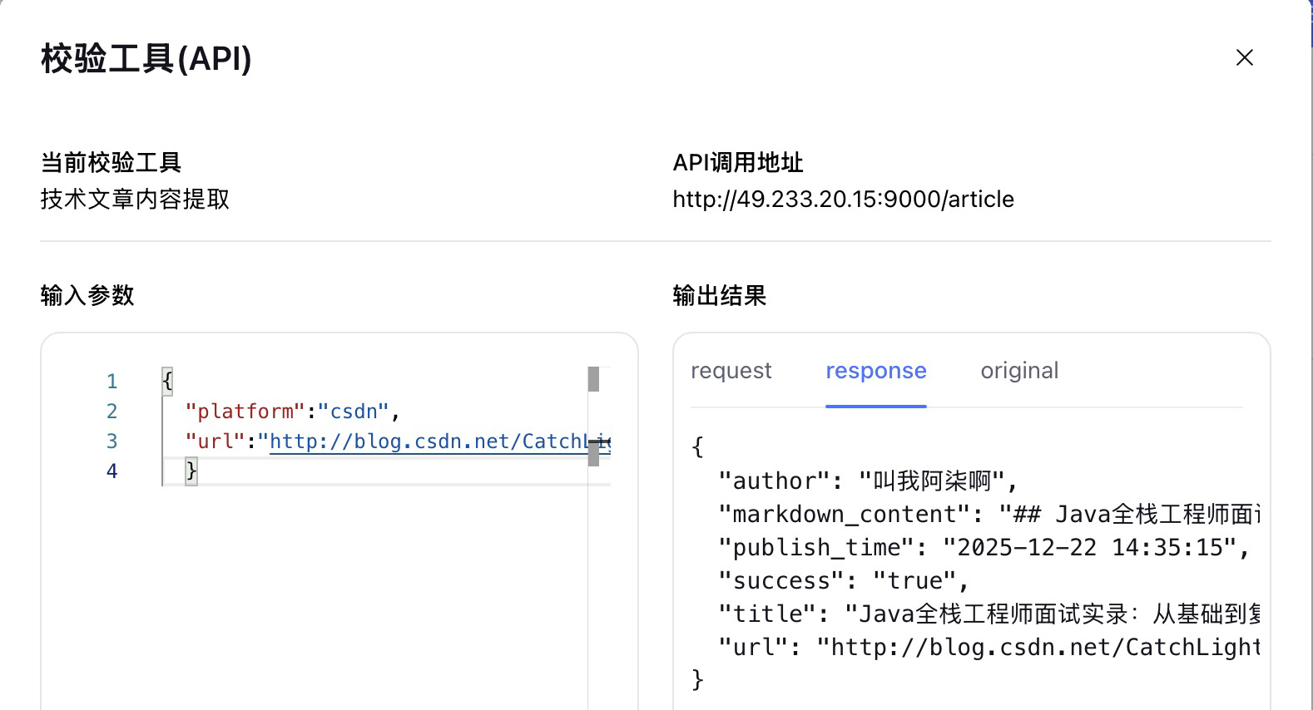Click the "url" line in response output
Image resolution: width=1313 pixels, height=710 pixels.
click(x=988, y=648)
